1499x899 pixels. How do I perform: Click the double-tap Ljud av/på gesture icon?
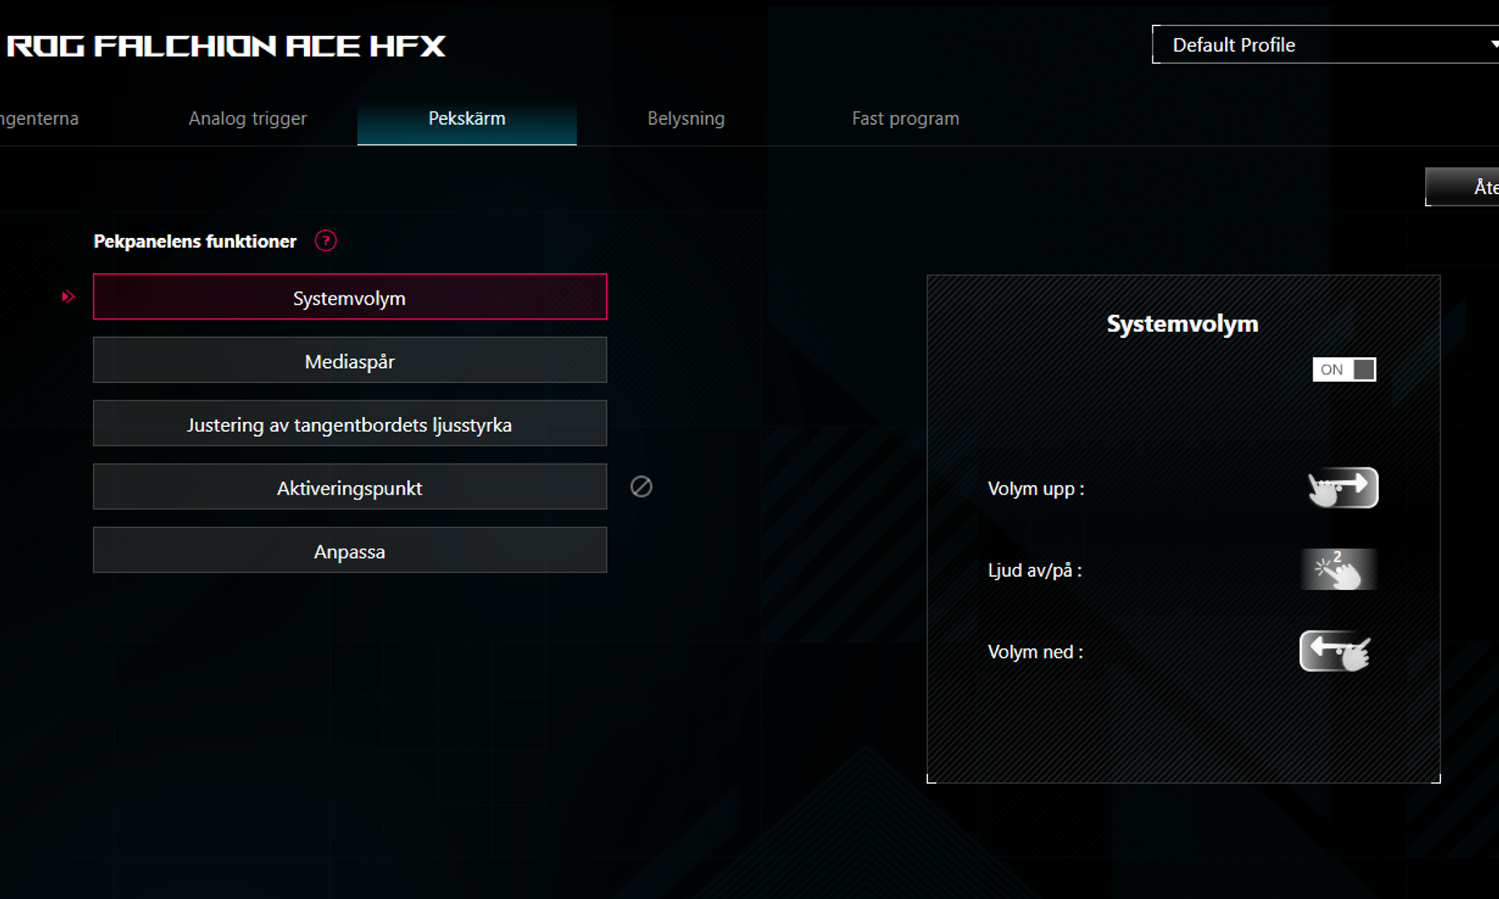(1338, 569)
